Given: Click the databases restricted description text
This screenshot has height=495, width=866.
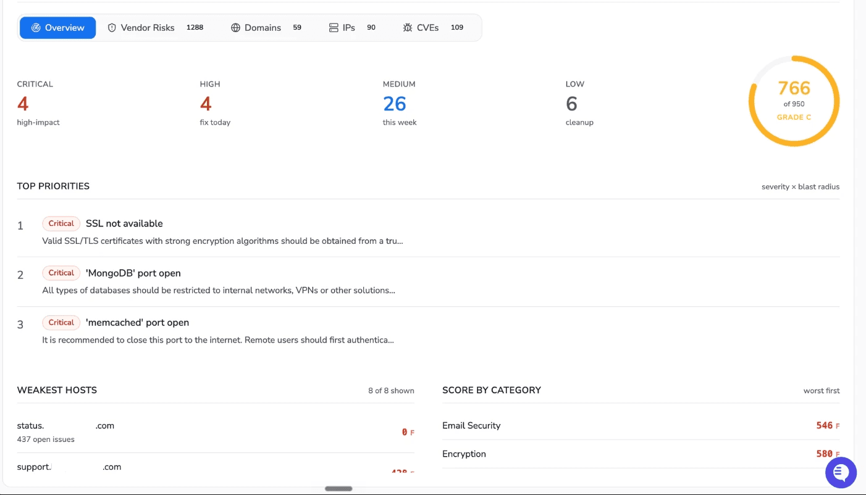Looking at the screenshot, I should [x=219, y=291].
